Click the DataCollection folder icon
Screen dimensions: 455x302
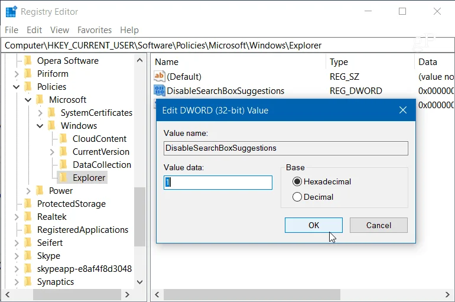pos(63,164)
